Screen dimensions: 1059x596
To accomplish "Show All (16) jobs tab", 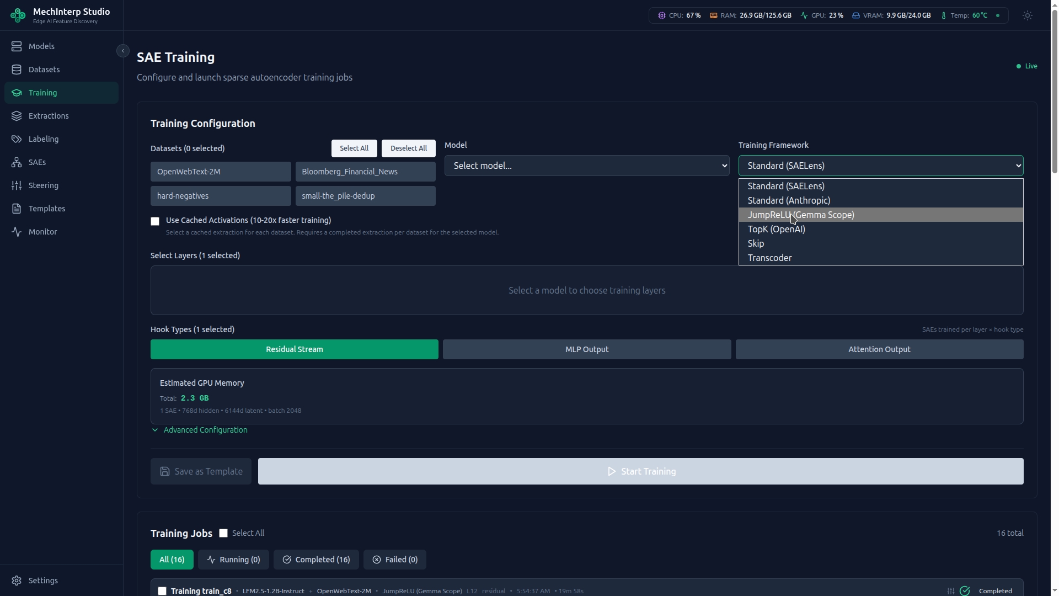I will point(172,560).
